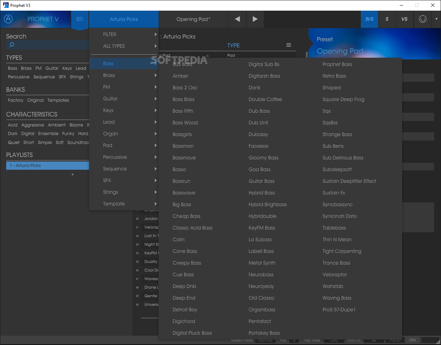Pick the Detroit Boy preset
441x345 pixels.
185,310
